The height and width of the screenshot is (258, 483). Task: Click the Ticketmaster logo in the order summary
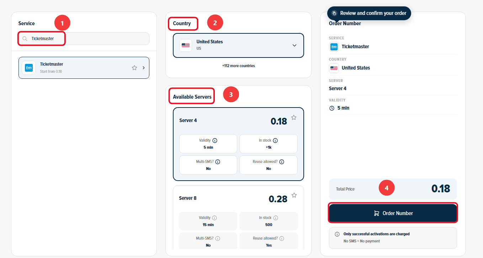click(x=334, y=47)
